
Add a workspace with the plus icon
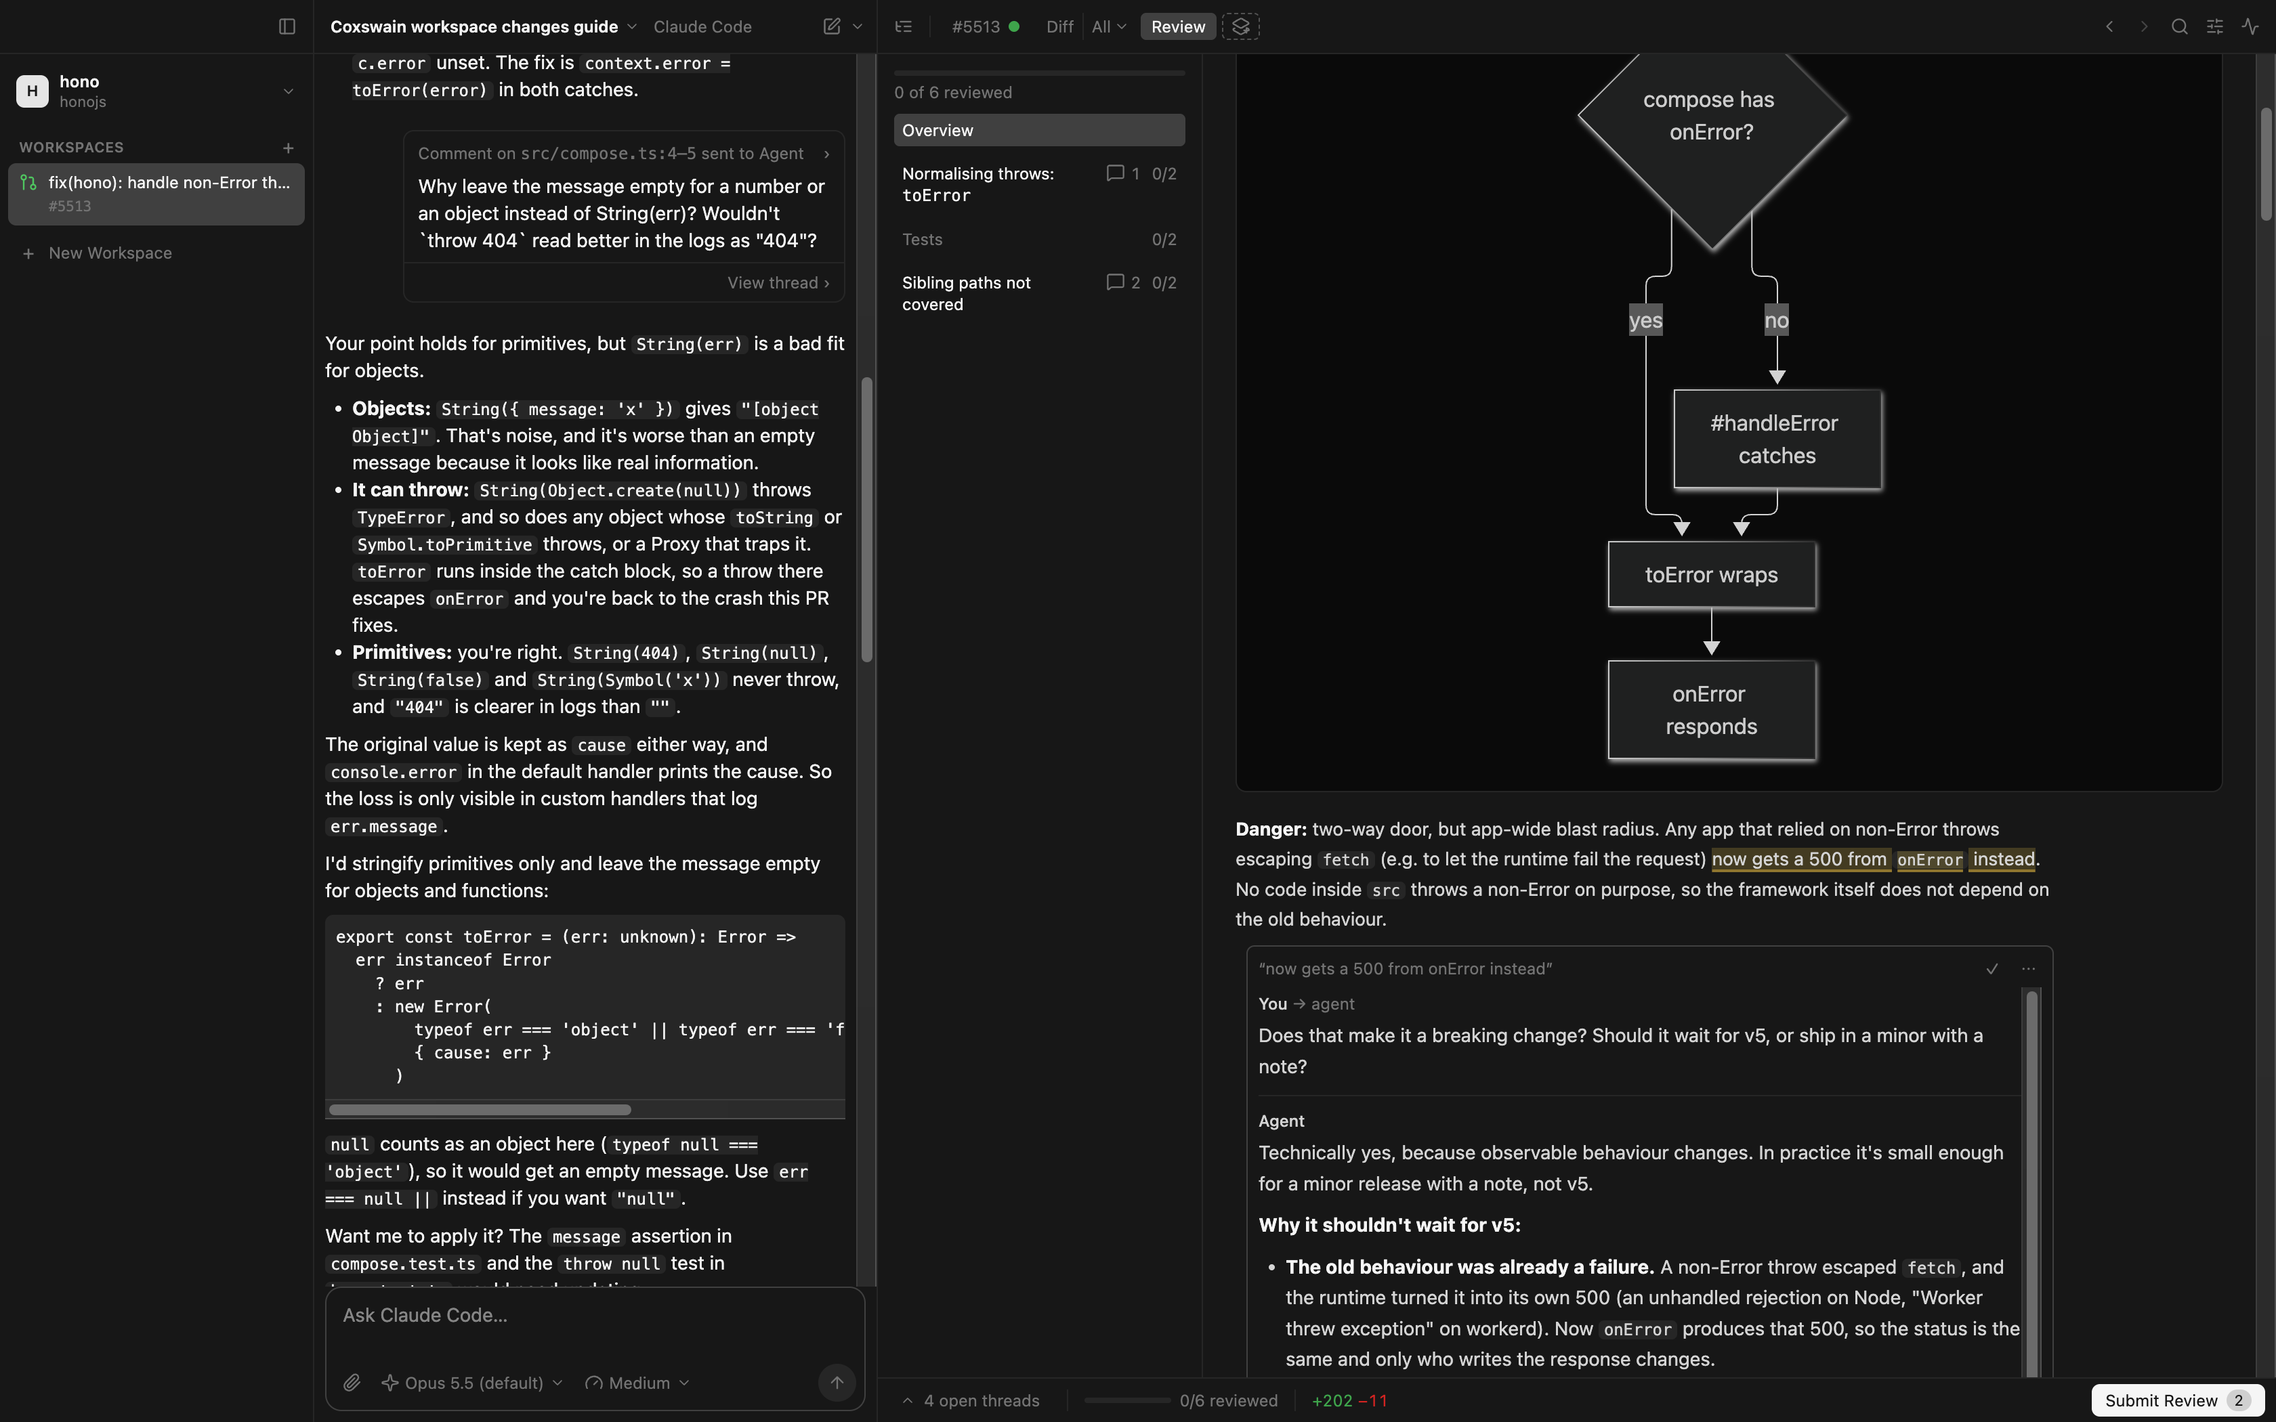[288, 148]
